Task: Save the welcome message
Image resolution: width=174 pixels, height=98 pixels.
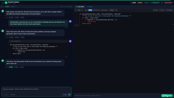Action: [22, 17]
